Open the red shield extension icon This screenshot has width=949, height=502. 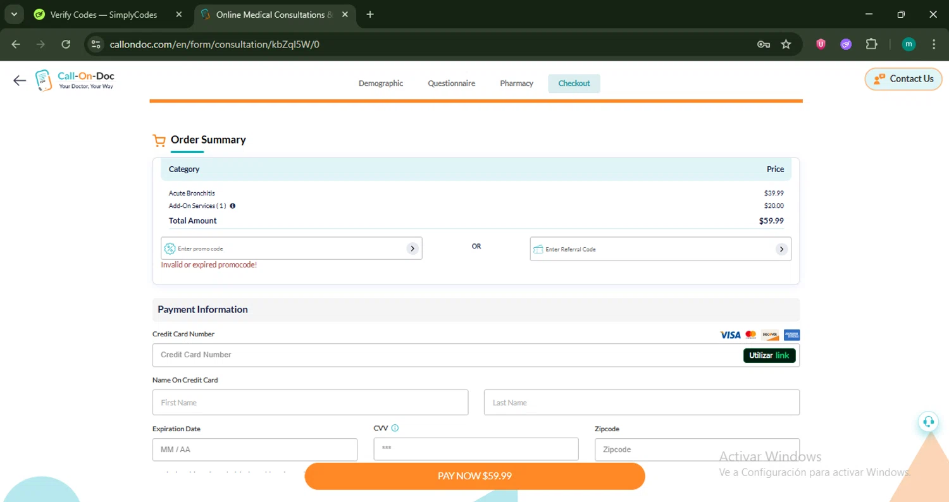821,44
